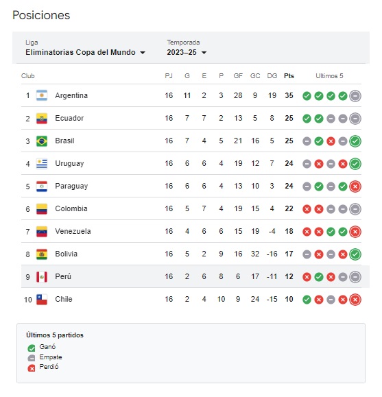Screen dimensions: 382x397
Task: Click Bolivia's latest win result icon
Action: click(355, 254)
